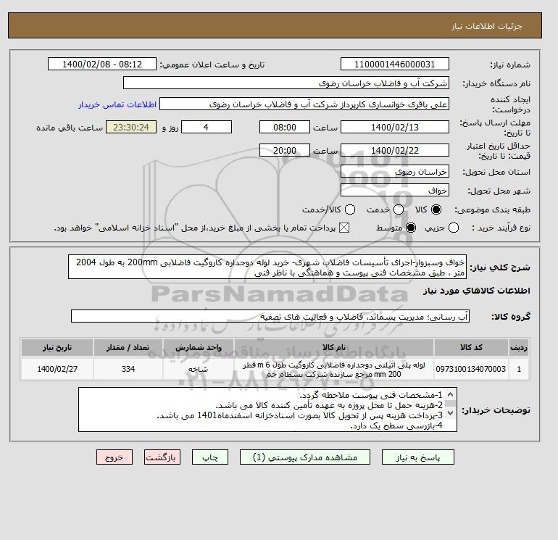
Task: Click the need date cell 1400/02/27
Action: click(57, 369)
